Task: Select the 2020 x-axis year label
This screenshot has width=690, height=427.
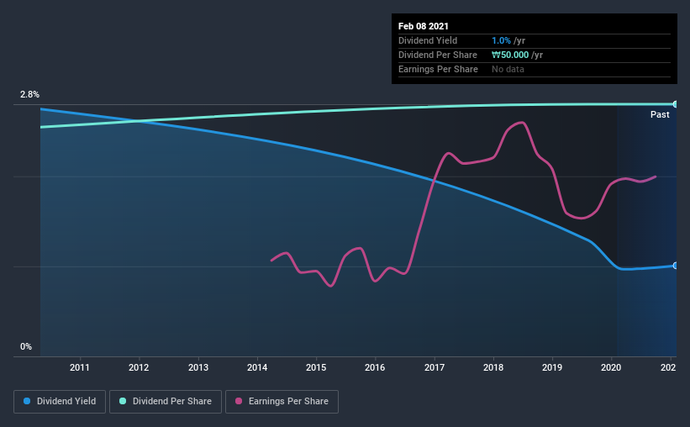Action: tap(611, 367)
